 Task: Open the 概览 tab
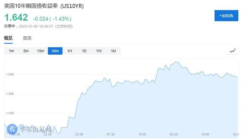click(x=8, y=38)
